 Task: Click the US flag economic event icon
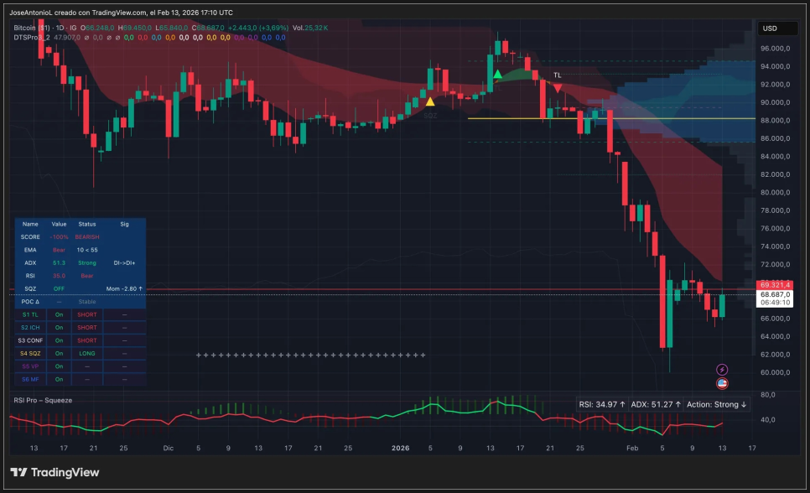(x=722, y=383)
